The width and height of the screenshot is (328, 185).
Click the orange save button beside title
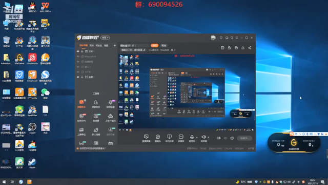pos(155,46)
